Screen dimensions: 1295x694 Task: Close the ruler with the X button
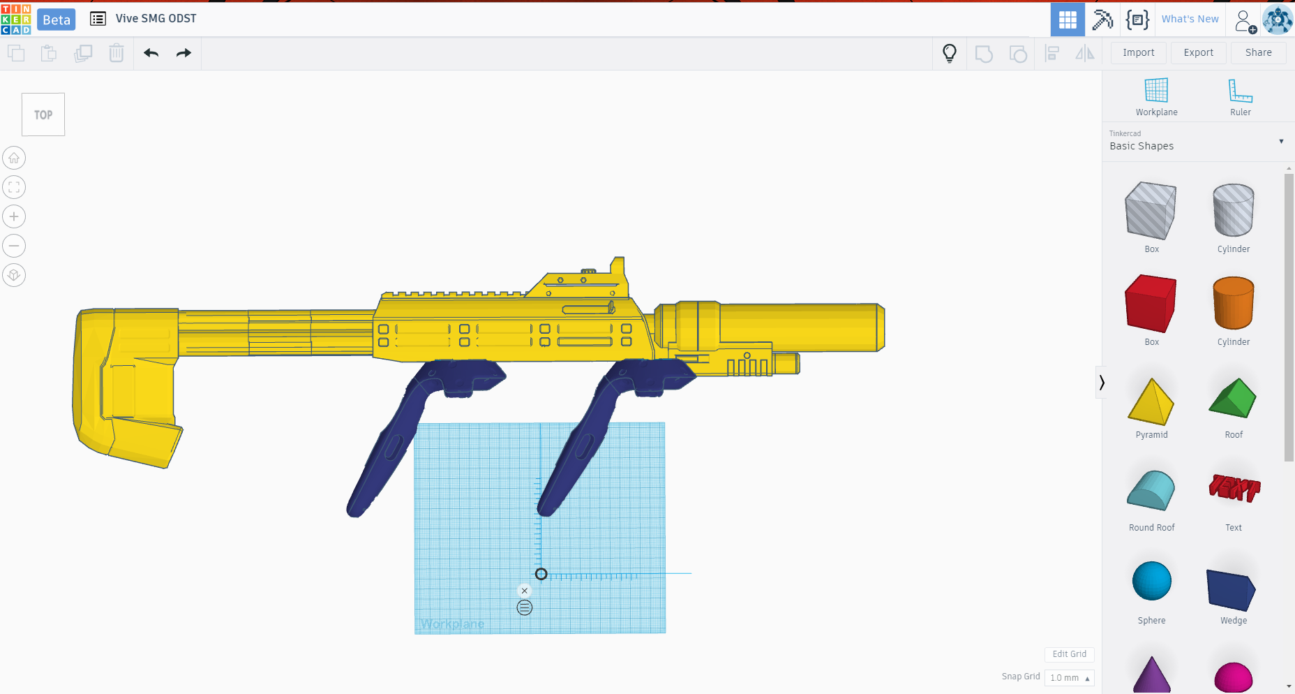point(525,591)
